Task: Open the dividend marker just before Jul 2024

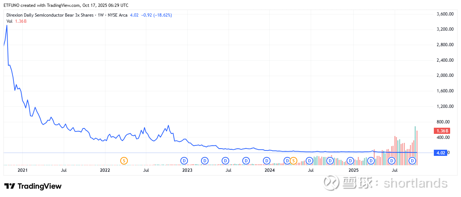Action: 309,160
